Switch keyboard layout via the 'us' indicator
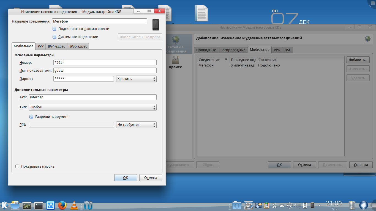The width and height of the screenshot is (376, 211). pyautogui.click(x=282, y=206)
